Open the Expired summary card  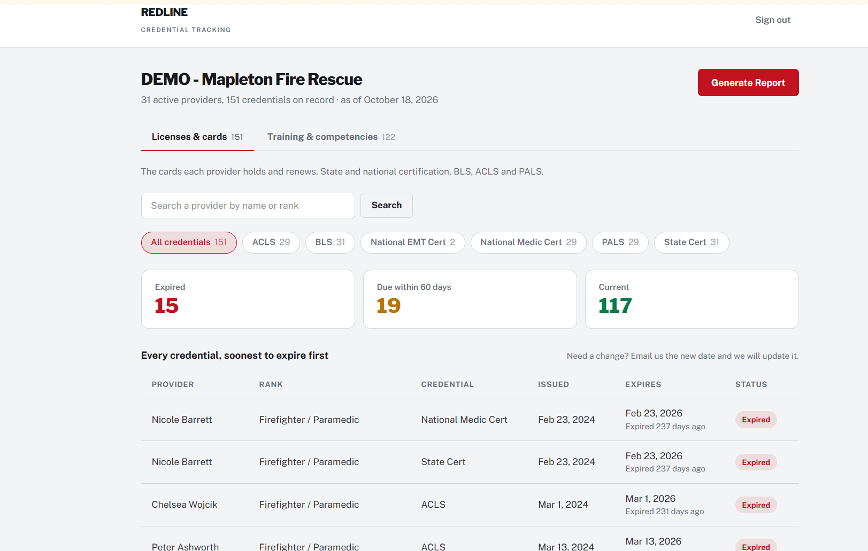pyautogui.click(x=248, y=299)
